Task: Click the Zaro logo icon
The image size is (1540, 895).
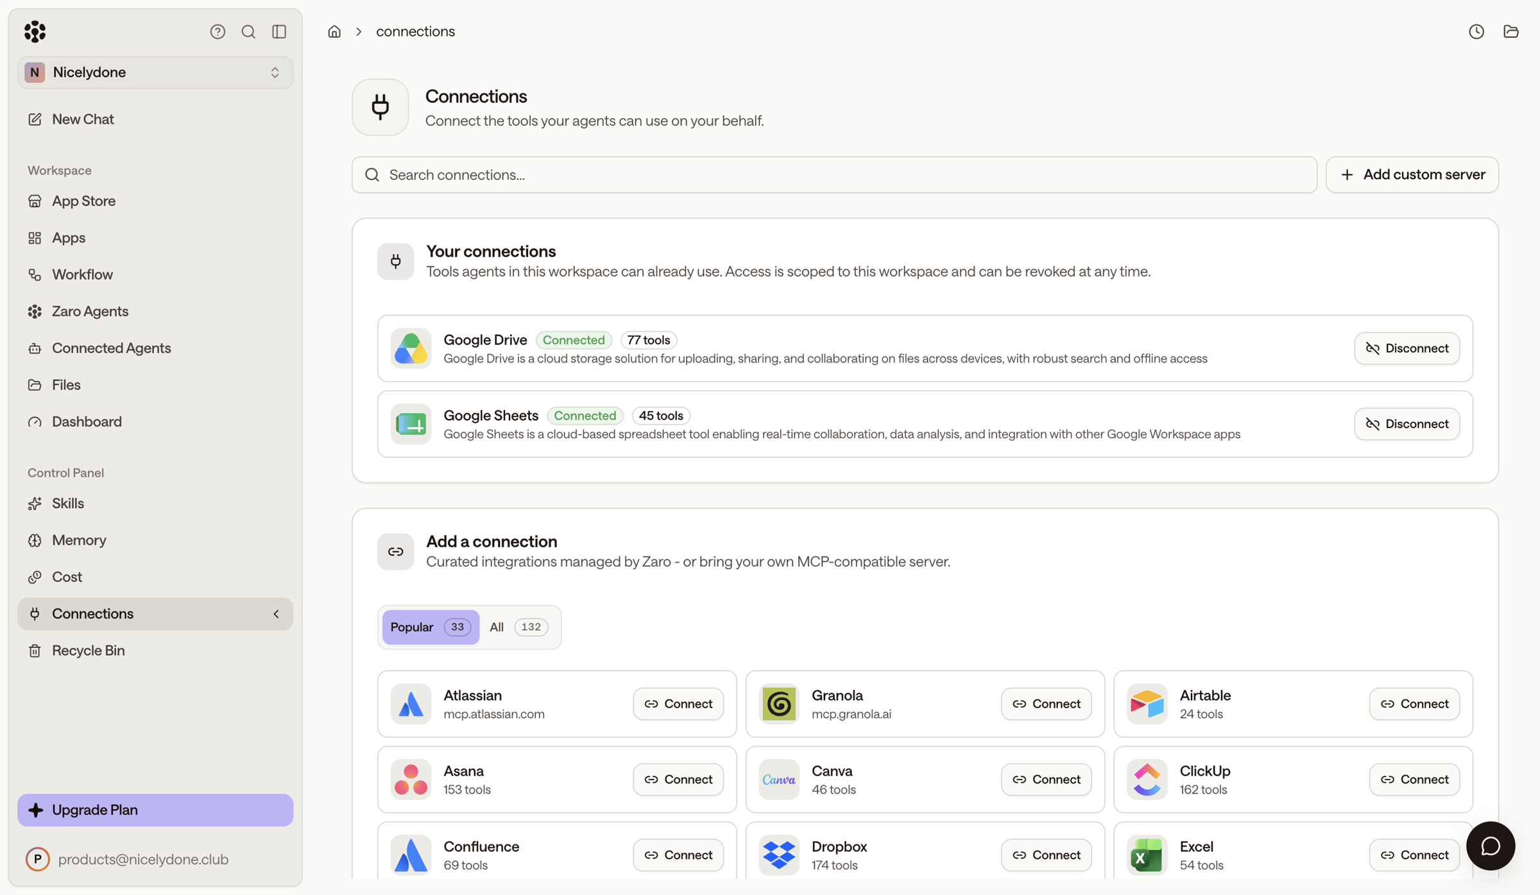Action: pyautogui.click(x=35, y=31)
